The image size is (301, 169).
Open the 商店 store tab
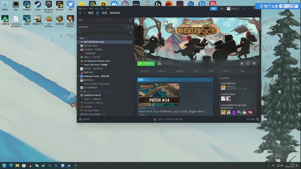(91, 13)
